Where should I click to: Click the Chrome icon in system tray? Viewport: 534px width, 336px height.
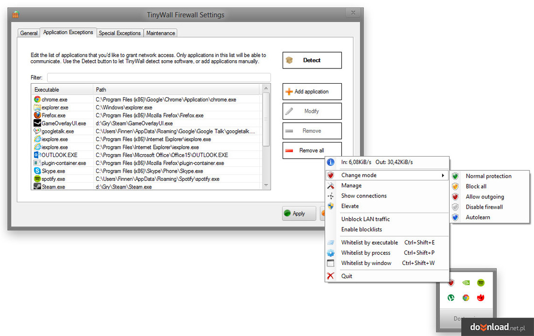[466, 298]
